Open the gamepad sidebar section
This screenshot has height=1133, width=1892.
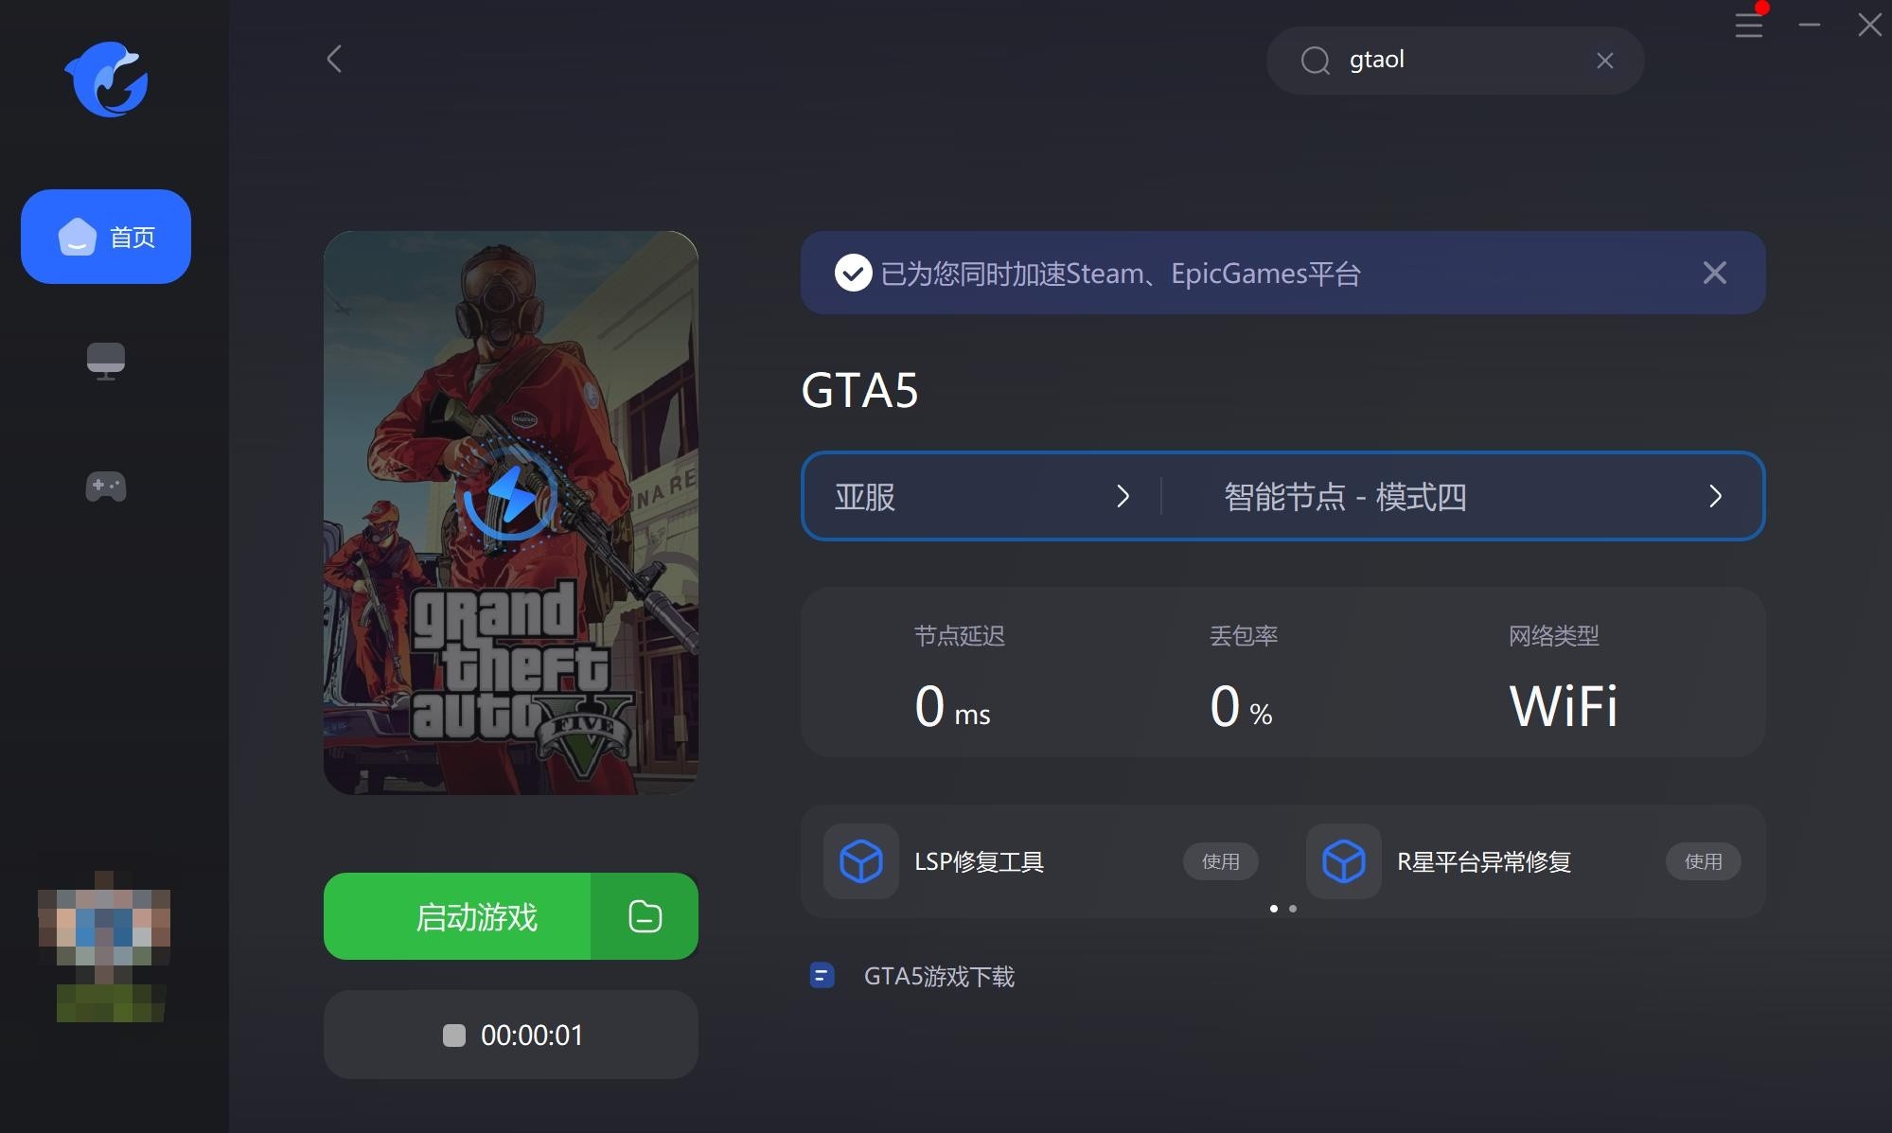pos(106,487)
